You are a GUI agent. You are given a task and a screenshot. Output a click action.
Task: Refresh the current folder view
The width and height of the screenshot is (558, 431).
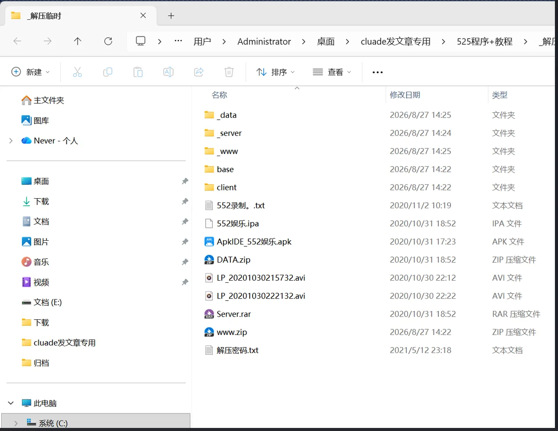pos(108,41)
